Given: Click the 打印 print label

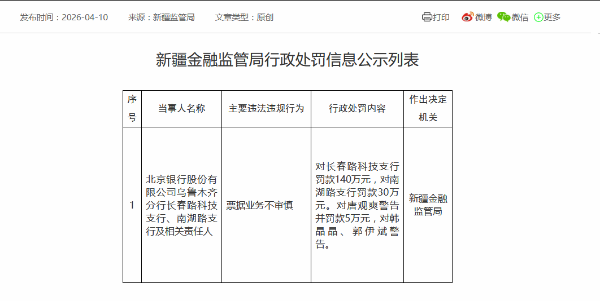Looking at the screenshot, I should (x=441, y=17).
